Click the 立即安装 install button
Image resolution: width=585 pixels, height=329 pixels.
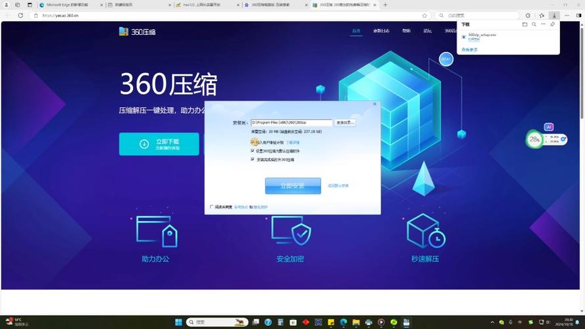(x=293, y=186)
